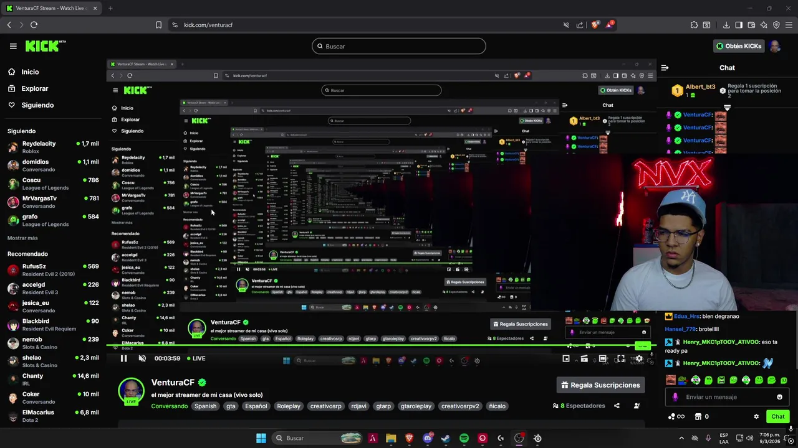Open the channel points infinity icon
This screenshot has width=798, height=448.
[x=676, y=417]
